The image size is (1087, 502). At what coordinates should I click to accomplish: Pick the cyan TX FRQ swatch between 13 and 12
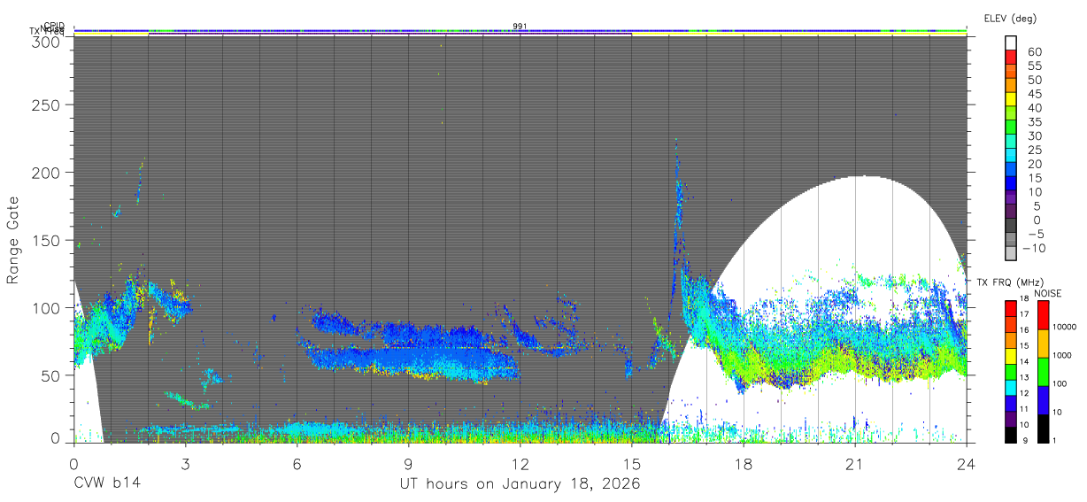[x=1012, y=386]
